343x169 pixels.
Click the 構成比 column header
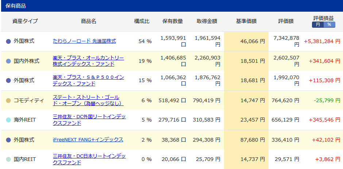click(142, 21)
